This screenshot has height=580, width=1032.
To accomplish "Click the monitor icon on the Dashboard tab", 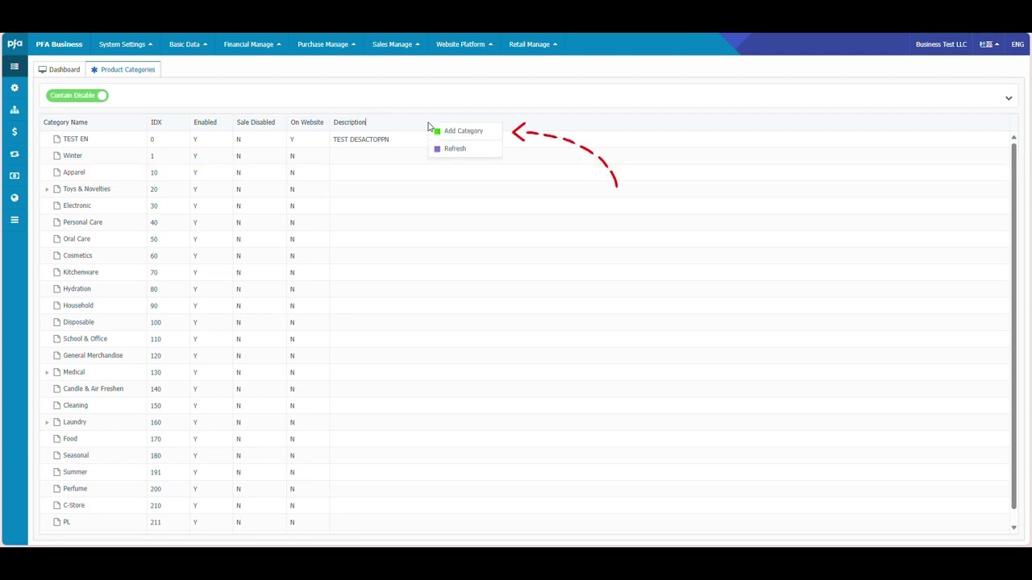I will click(43, 69).
